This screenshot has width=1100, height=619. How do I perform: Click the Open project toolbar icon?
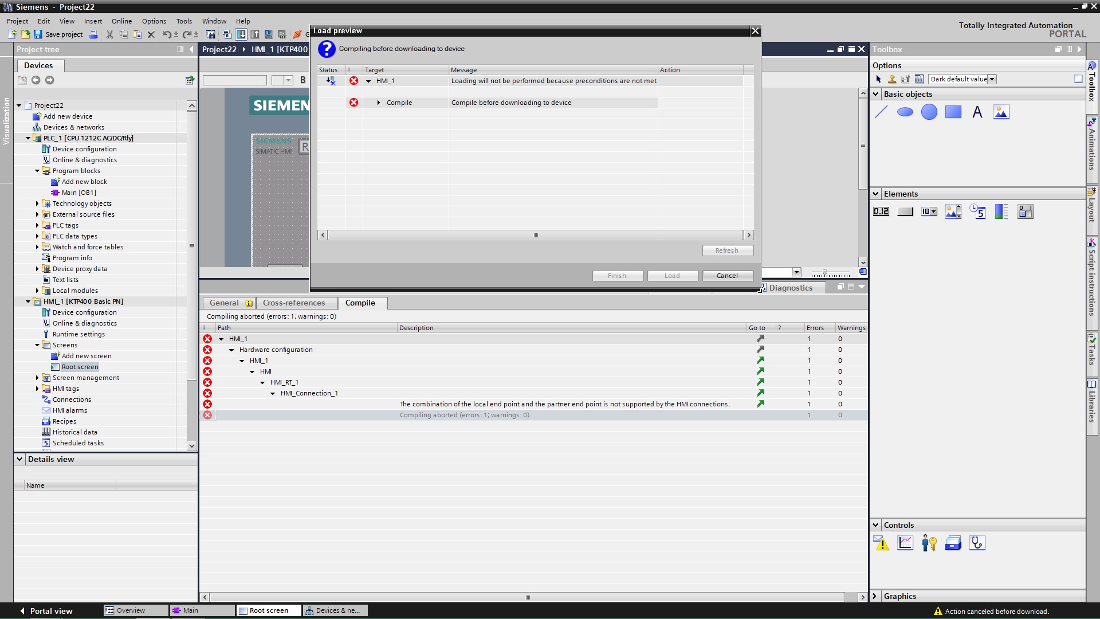25,34
